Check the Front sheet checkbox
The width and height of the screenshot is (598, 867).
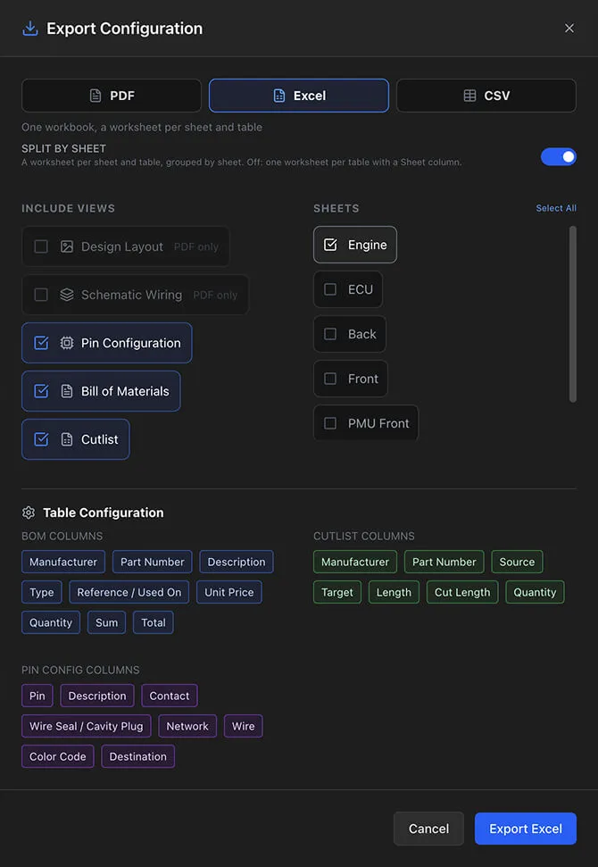click(x=330, y=379)
